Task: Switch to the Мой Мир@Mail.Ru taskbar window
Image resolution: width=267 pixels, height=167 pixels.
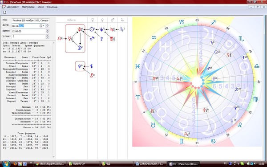Action: 50,164
